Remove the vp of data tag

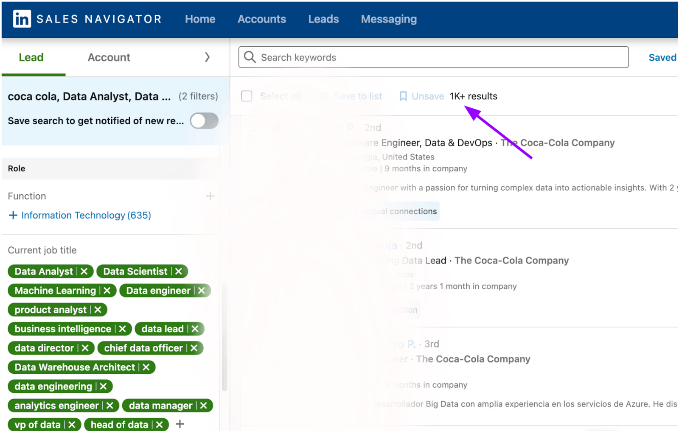pyautogui.click(x=72, y=425)
